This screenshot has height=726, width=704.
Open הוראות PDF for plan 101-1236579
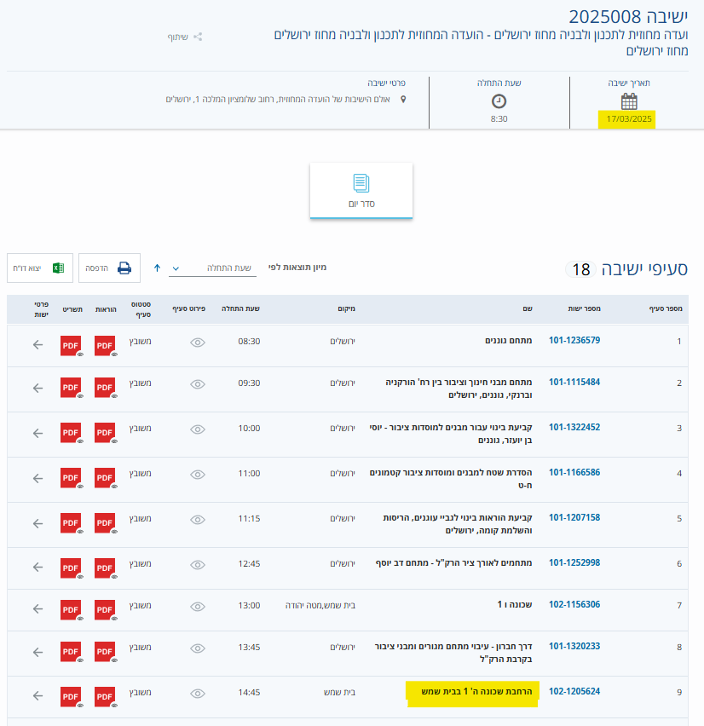105,346
